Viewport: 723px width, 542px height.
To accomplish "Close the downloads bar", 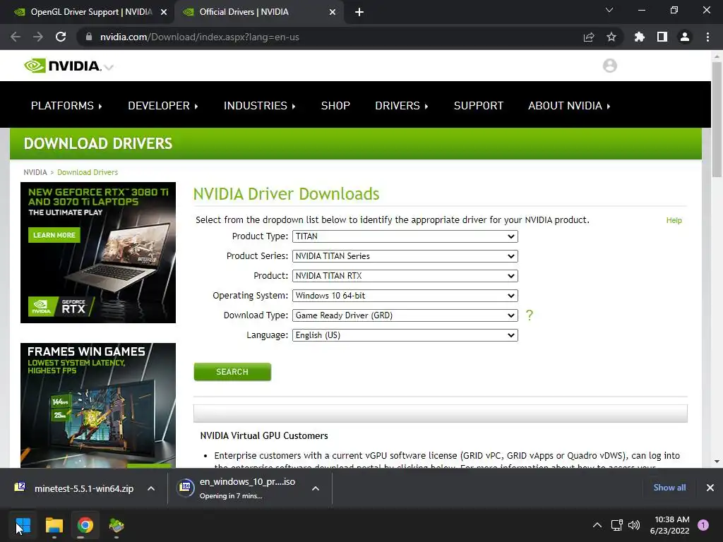I will pos(710,488).
